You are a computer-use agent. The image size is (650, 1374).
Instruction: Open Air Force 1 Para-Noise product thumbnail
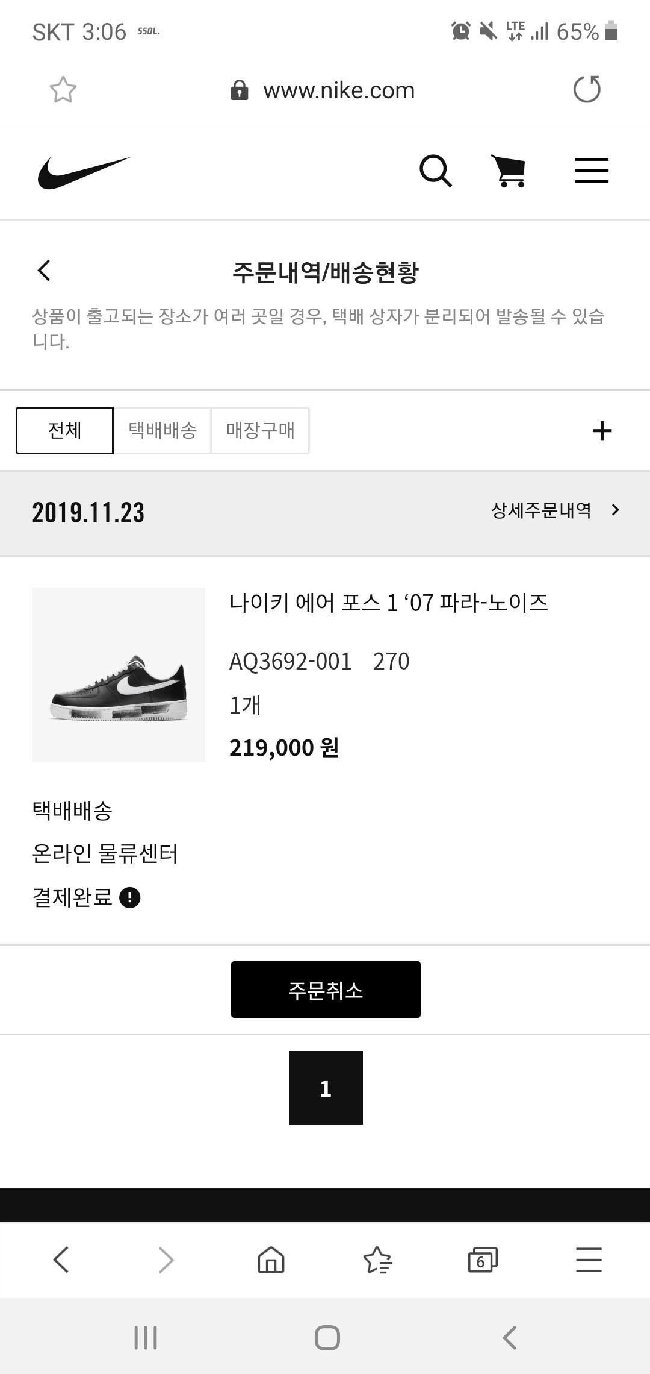pos(119,674)
